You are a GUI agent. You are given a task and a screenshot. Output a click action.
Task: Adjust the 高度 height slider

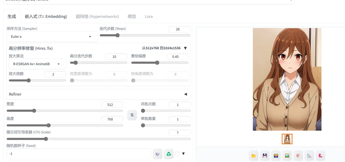click(x=65, y=125)
